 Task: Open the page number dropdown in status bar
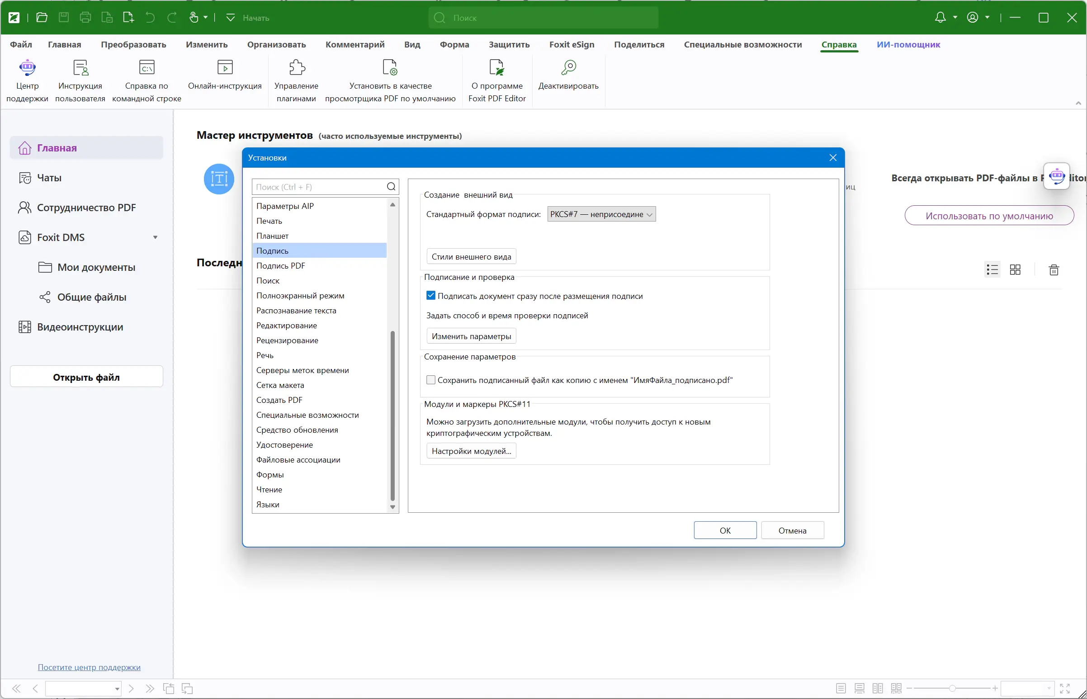pos(117,689)
